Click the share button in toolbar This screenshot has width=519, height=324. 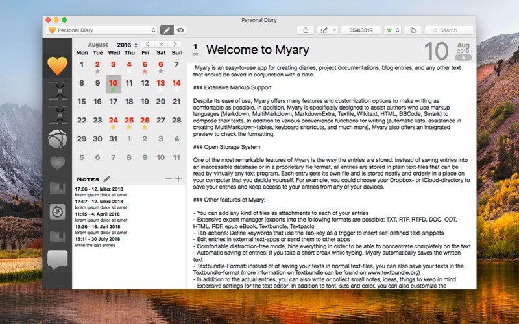coord(305,30)
